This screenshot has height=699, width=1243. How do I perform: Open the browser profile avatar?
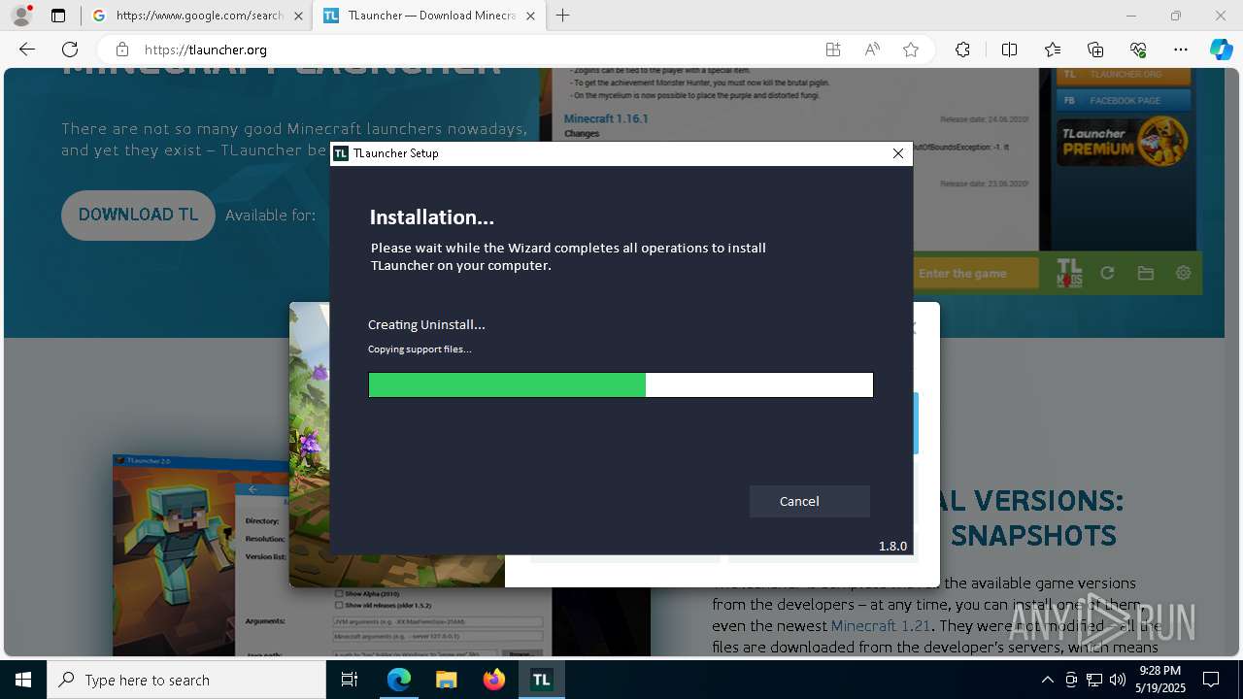click(21, 16)
